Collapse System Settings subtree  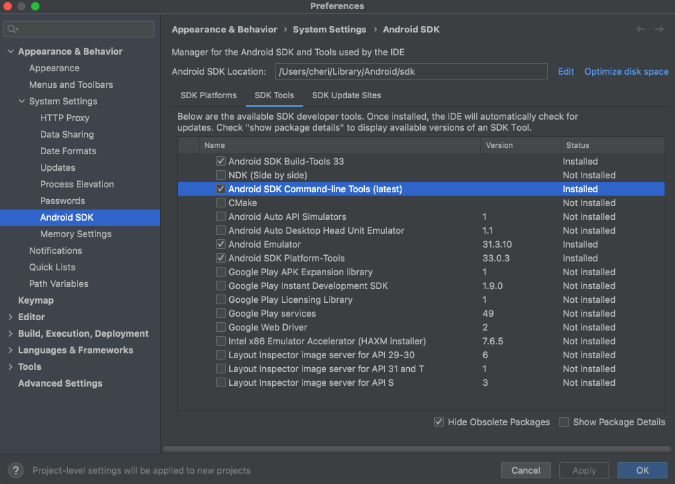point(22,101)
